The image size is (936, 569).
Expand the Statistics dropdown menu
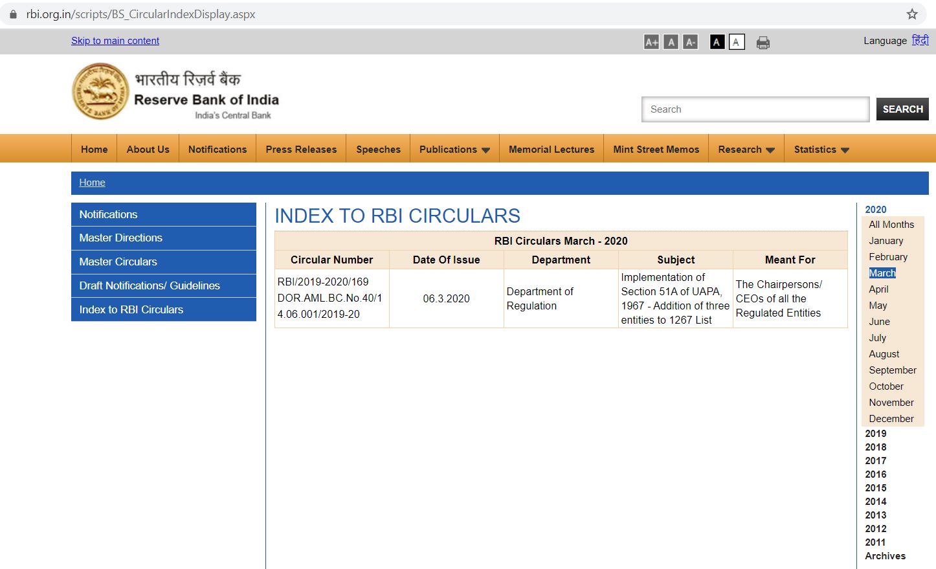coord(821,149)
